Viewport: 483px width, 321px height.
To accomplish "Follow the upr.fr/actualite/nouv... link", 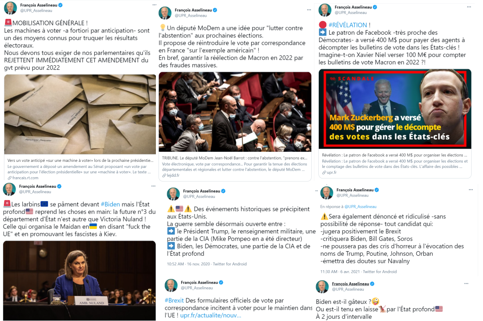I will (x=211, y=315).
